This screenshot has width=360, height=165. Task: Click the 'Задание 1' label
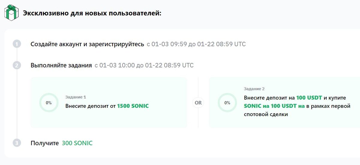76,97
